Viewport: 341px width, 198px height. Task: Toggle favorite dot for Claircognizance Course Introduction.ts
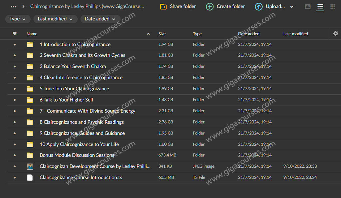(14, 178)
